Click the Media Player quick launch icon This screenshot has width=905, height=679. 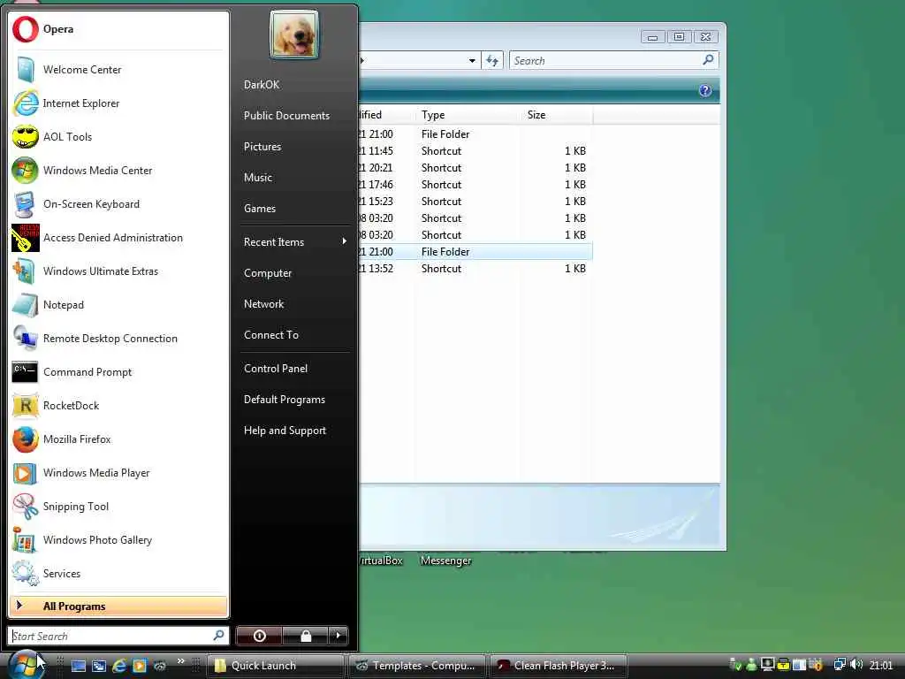point(139,666)
